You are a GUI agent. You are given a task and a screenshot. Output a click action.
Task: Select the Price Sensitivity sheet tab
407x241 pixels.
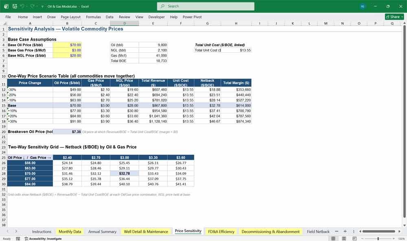pyautogui.click(x=188, y=231)
